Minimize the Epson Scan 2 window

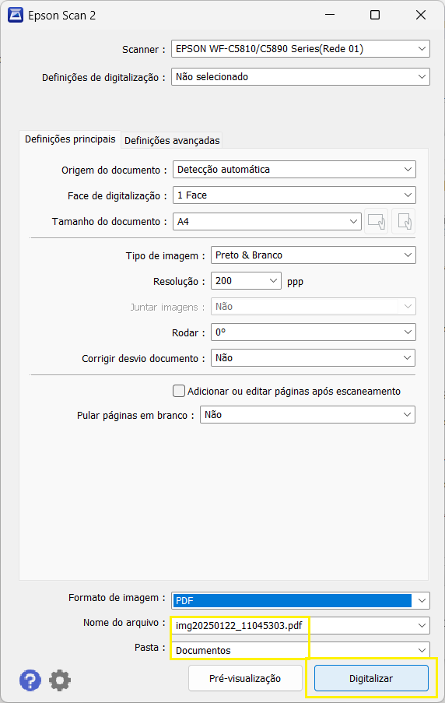(x=330, y=16)
